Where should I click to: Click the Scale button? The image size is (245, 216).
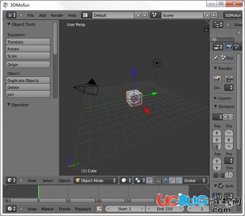tap(28, 56)
